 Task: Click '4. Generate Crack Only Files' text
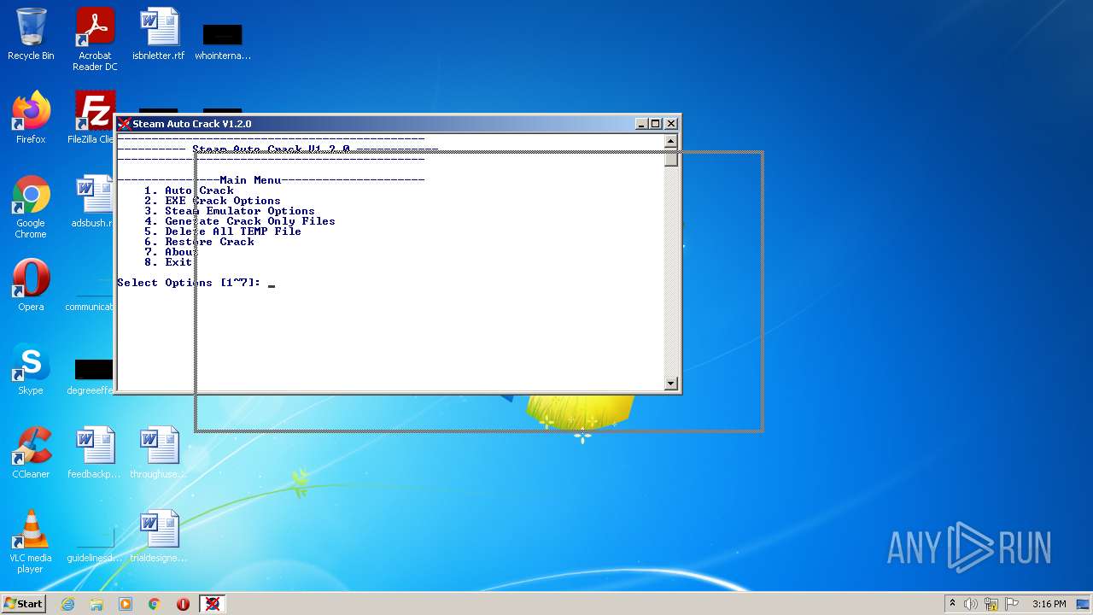click(240, 221)
